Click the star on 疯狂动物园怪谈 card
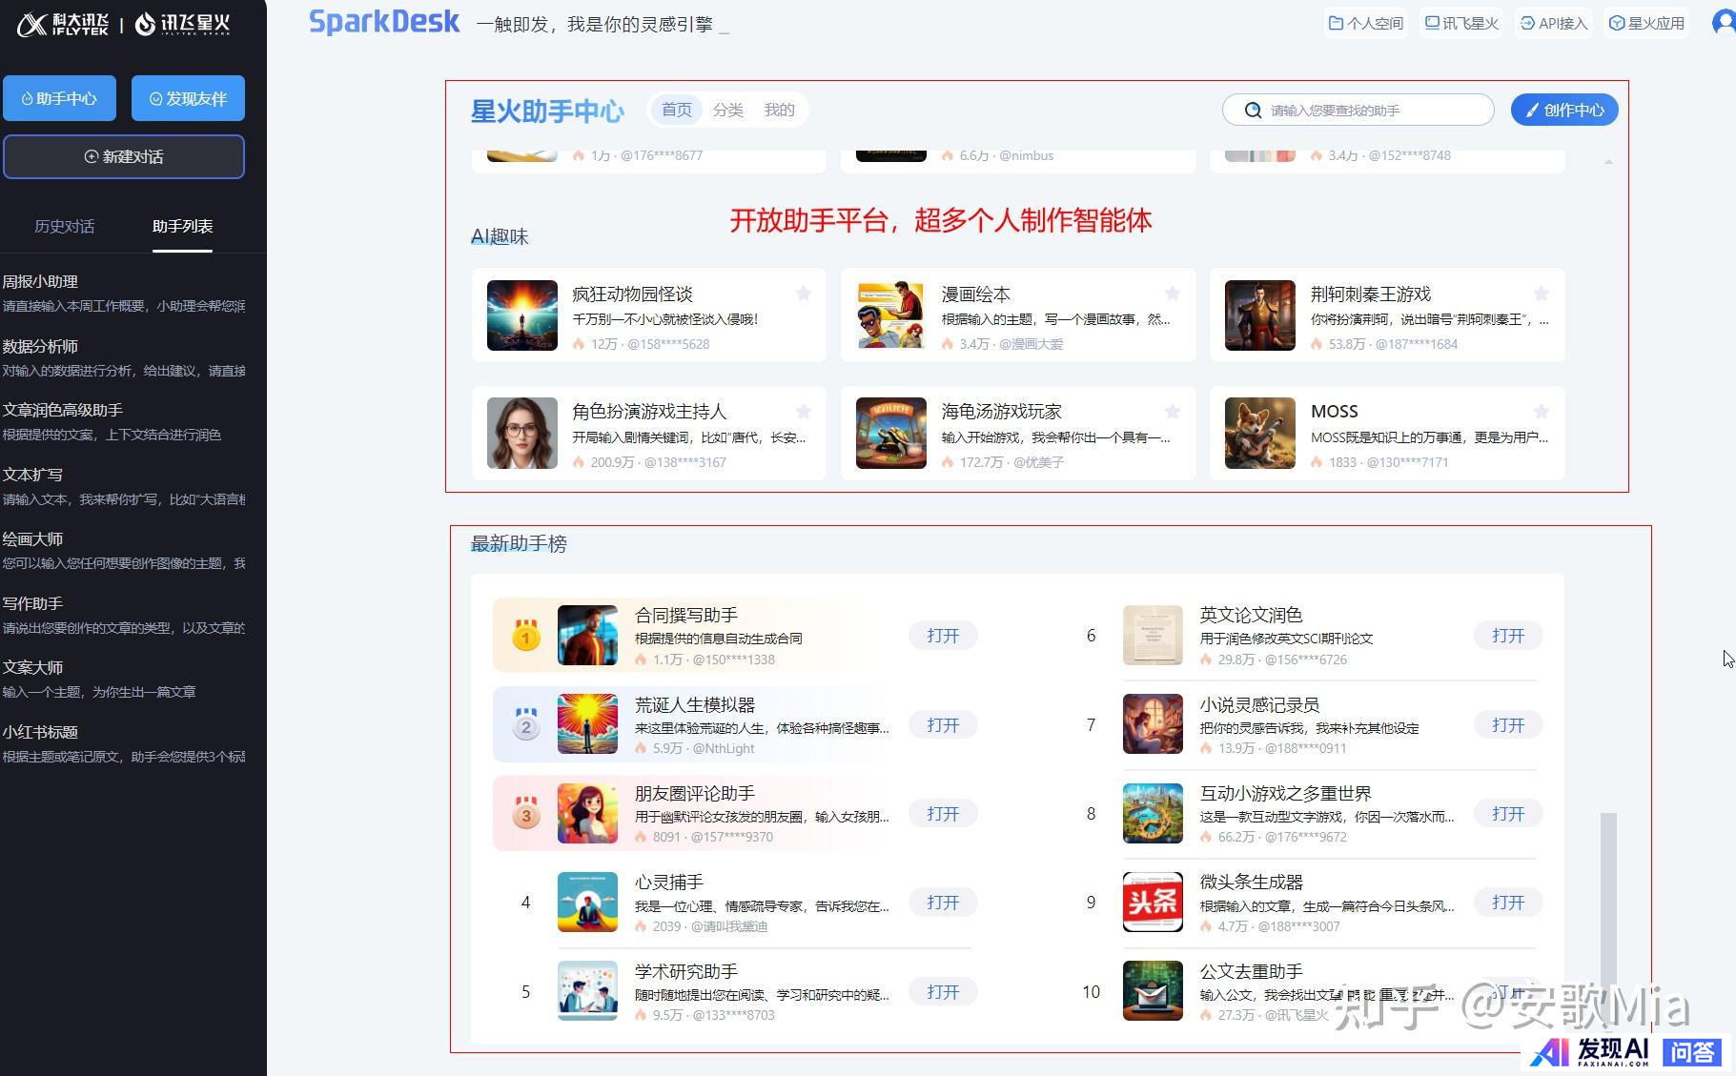The width and height of the screenshot is (1736, 1076). pos(804,294)
